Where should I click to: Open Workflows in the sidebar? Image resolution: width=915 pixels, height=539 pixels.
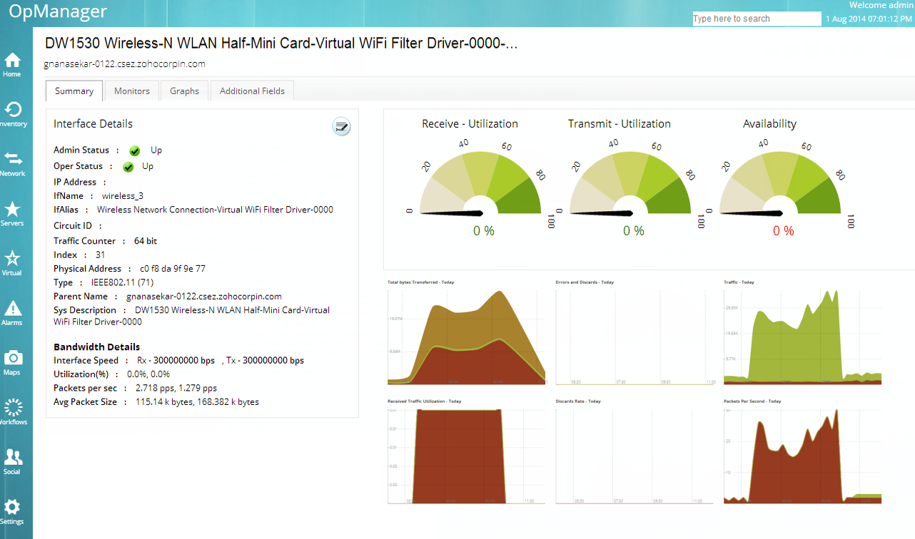click(12, 411)
